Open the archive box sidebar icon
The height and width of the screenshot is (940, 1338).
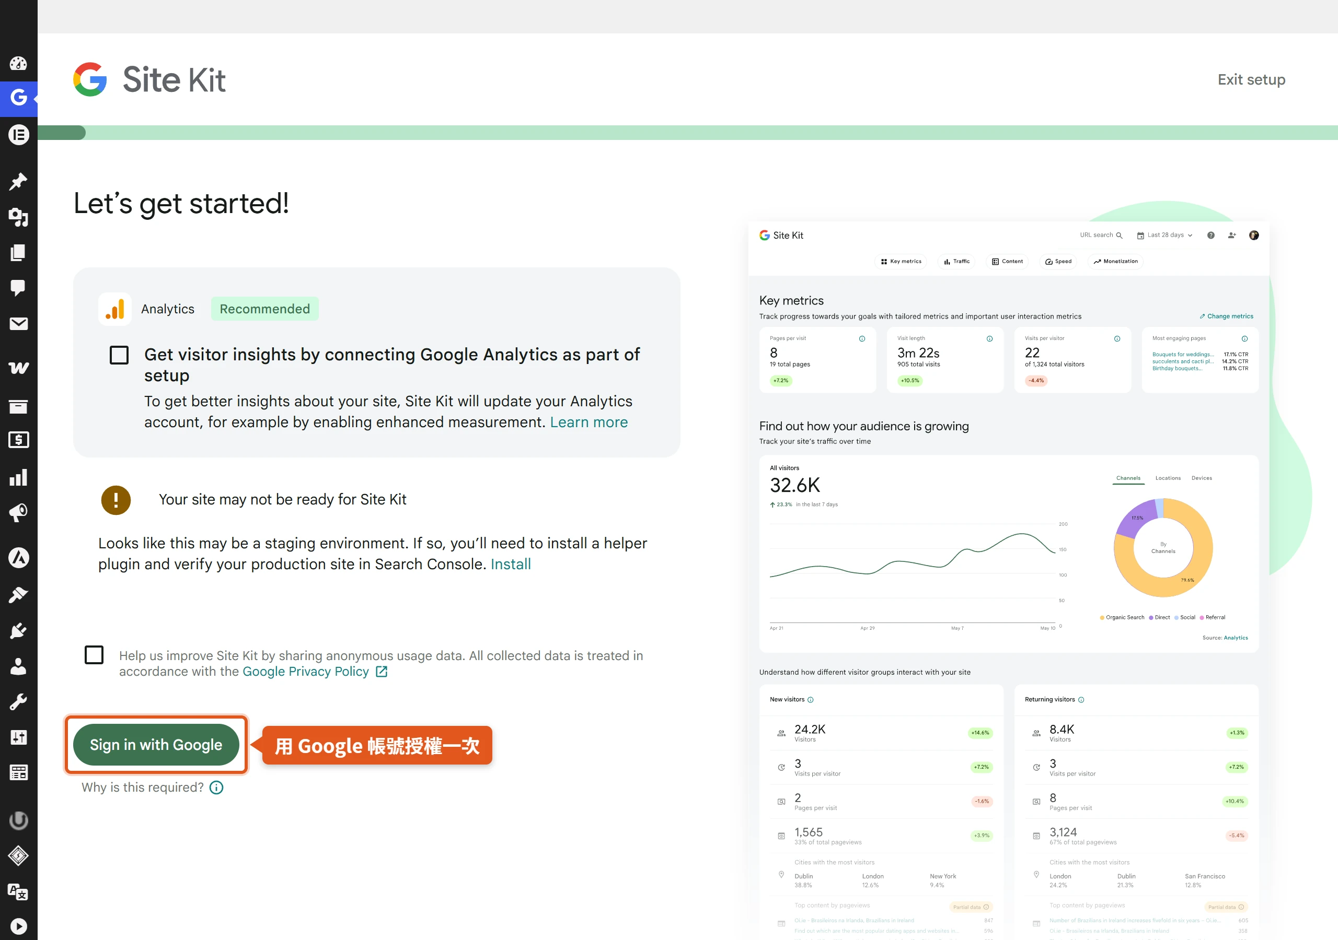point(18,406)
